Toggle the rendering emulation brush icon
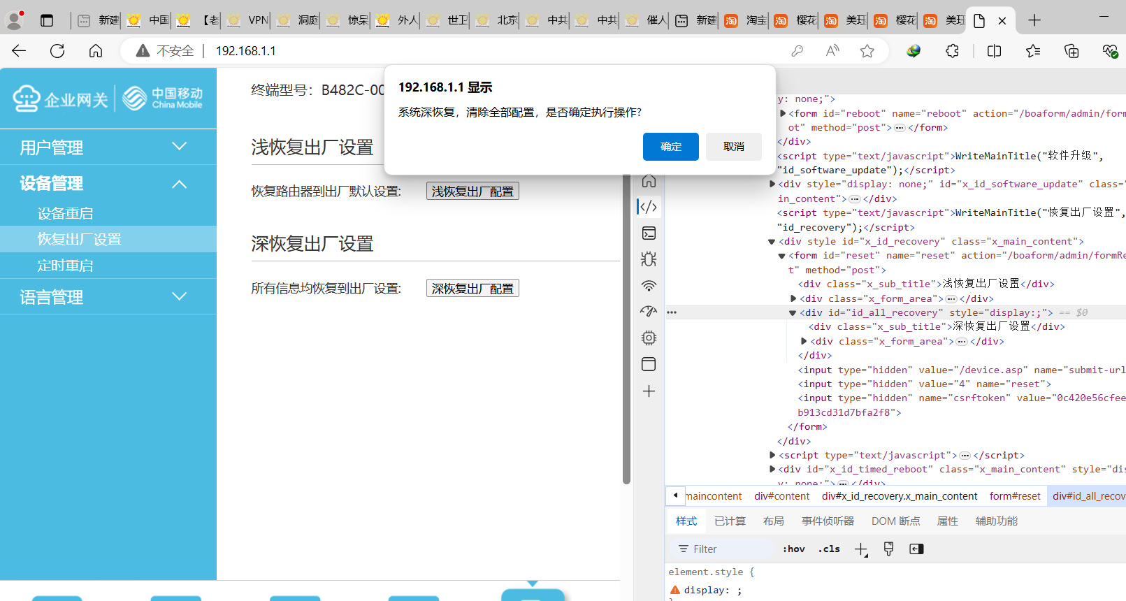This screenshot has width=1126, height=601. coord(888,549)
